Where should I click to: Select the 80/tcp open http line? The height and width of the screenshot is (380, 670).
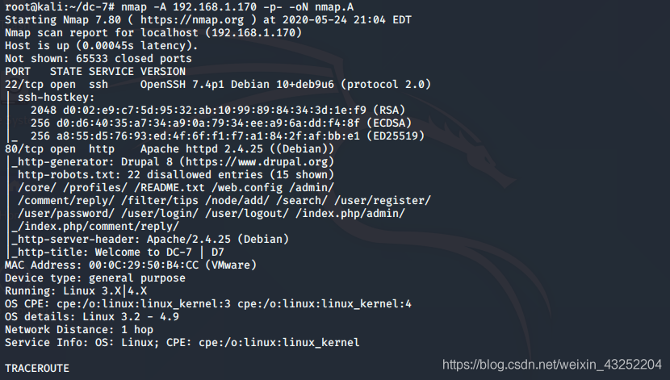click(170, 149)
